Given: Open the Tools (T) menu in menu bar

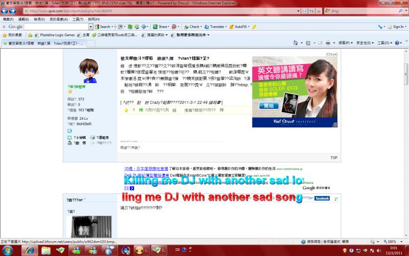Looking at the screenshot, I should [x=78, y=19].
